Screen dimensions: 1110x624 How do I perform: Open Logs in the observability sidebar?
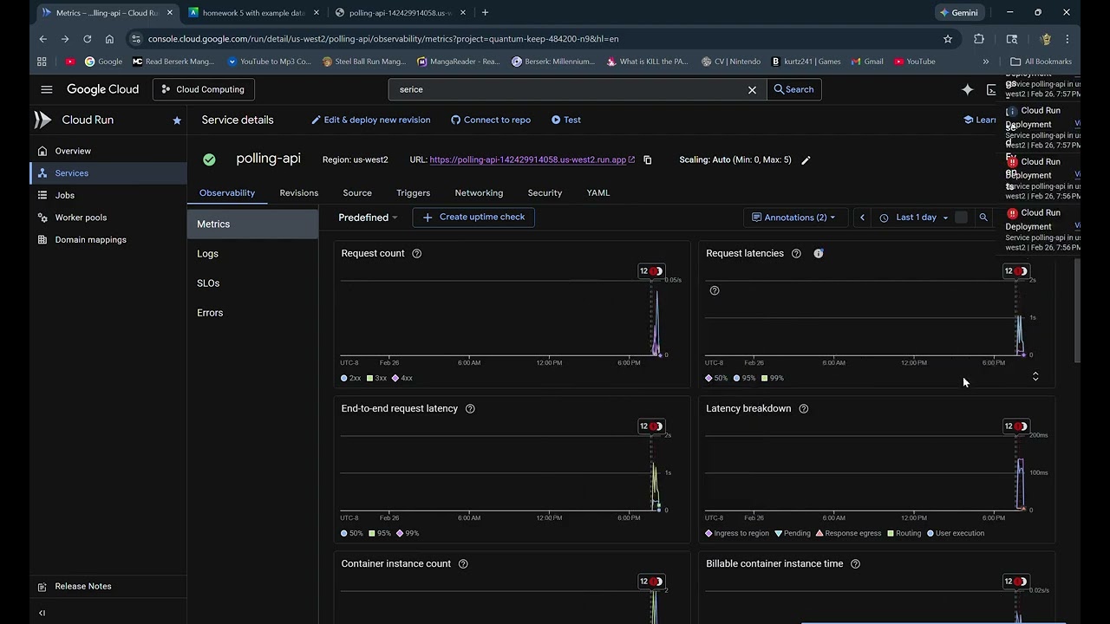point(252,254)
